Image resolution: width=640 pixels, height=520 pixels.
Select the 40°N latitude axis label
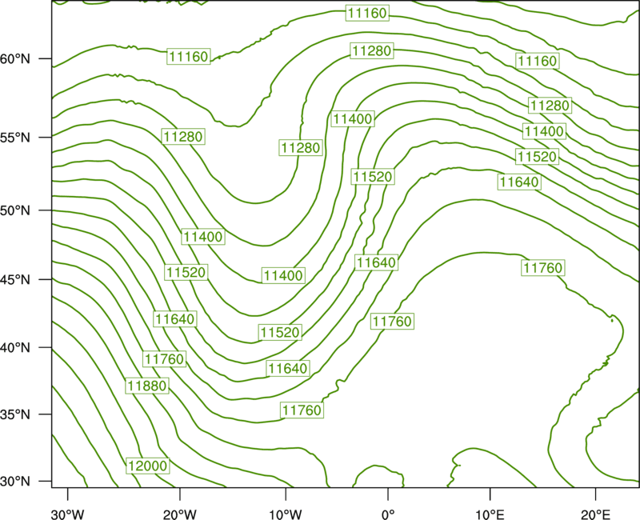(15, 348)
